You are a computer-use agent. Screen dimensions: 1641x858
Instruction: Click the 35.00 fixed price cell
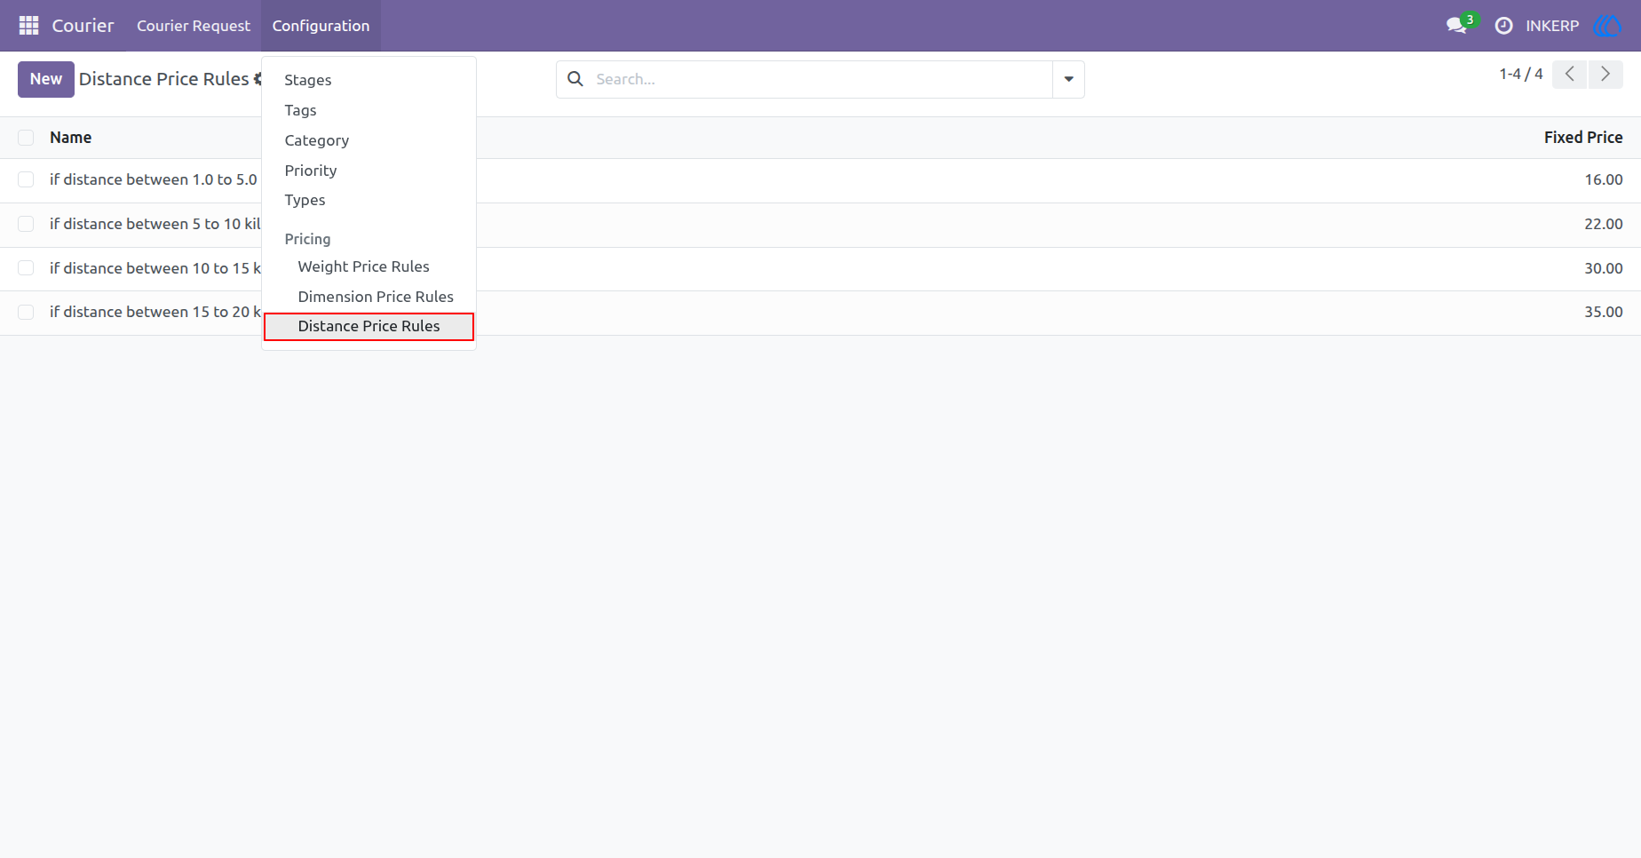[x=1603, y=312]
